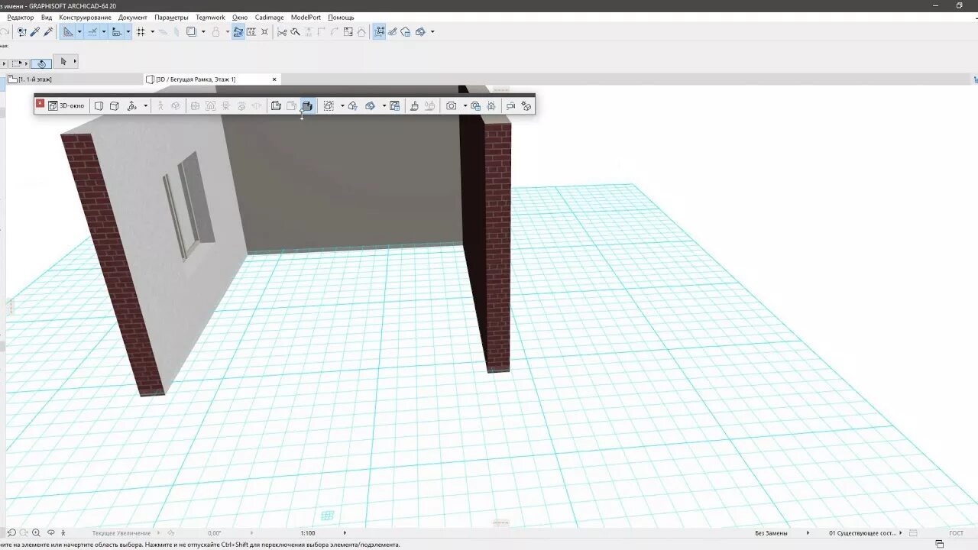
Task: Close the floating 3D toolbar with red X
Action: click(40, 104)
